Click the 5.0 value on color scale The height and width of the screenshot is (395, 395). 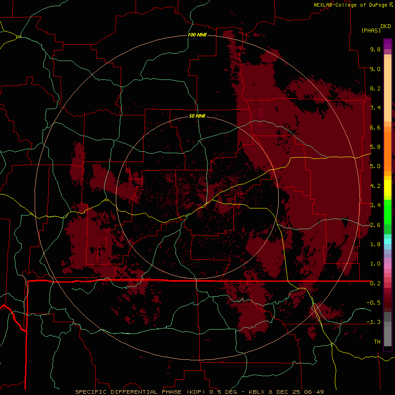[375, 166]
